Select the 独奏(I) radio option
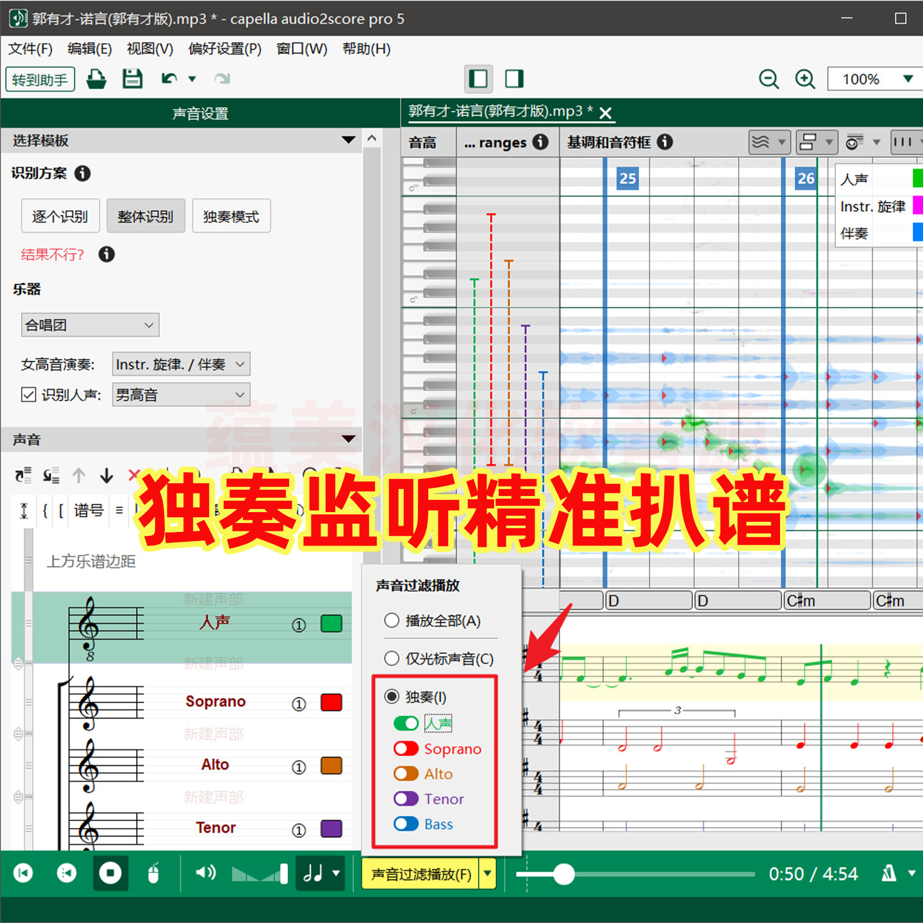 tap(391, 697)
